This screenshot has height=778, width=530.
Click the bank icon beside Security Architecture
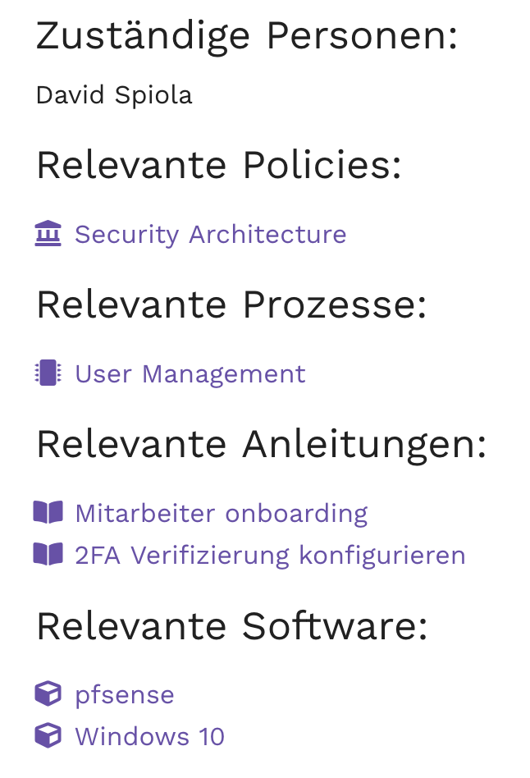pos(48,235)
